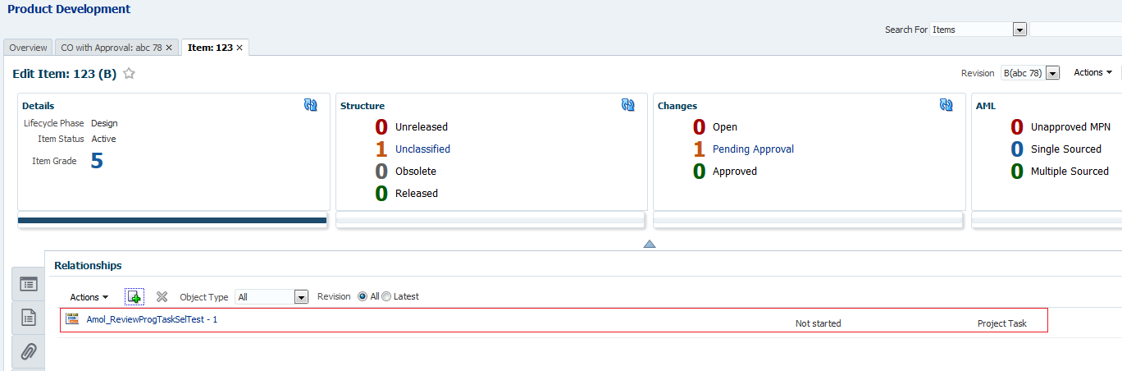Select the Latest revision radio button
This screenshot has height=371, width=1122.
tap(387, 296)
